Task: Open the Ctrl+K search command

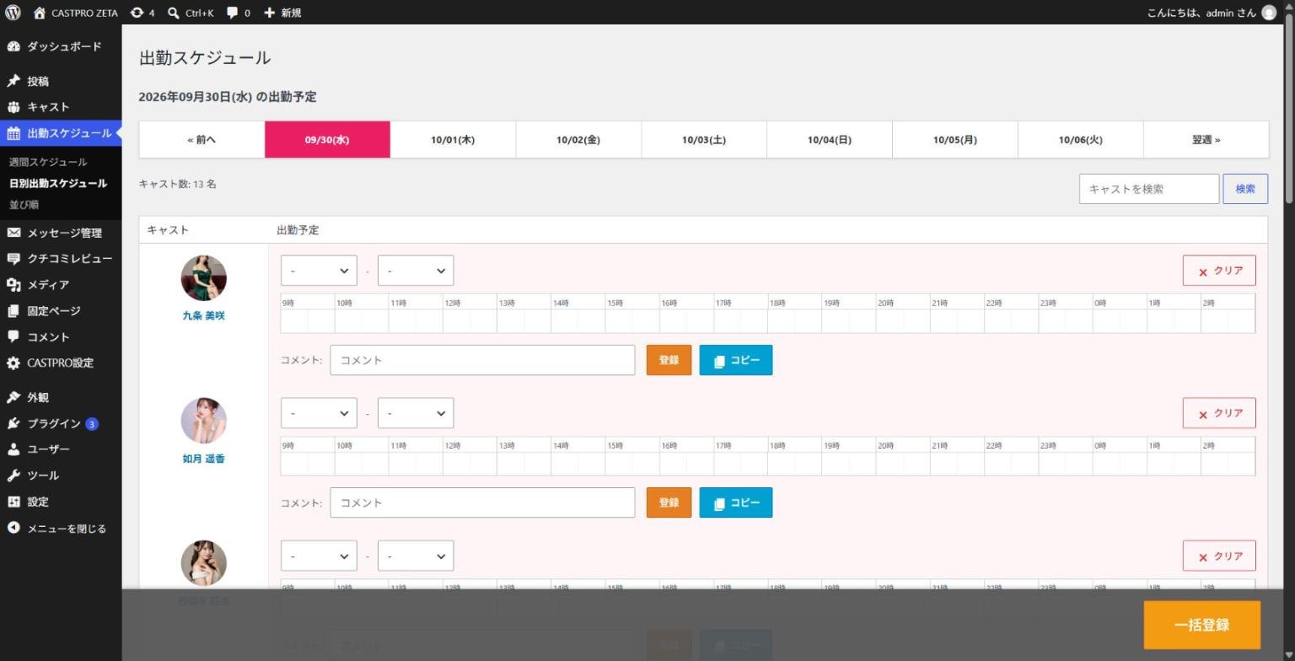Action: [191, 13]
